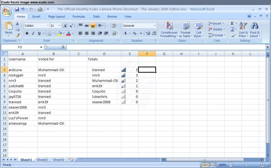
Task: Cut selection with the scissors icon
Action: coord(17,23)
